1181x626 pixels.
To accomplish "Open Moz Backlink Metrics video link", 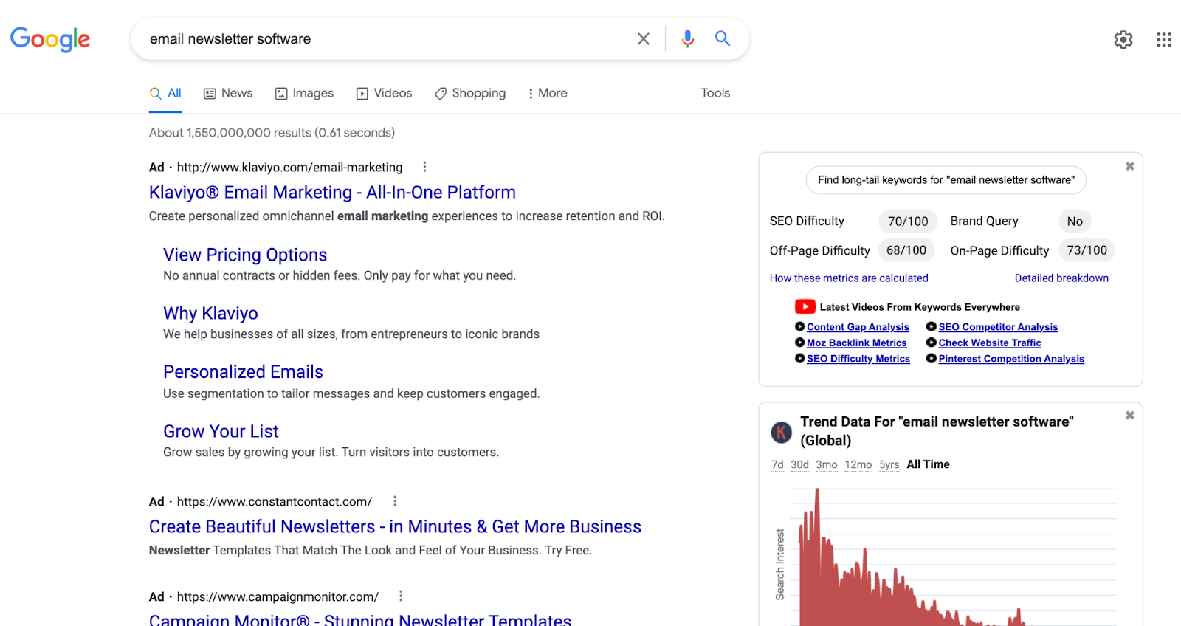I will click(856, 343).
